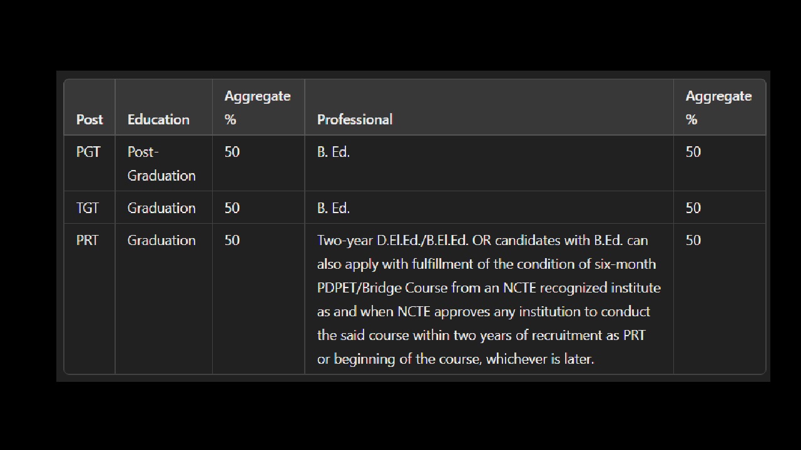This screenshot has height=450, width=801.
Task: Click the Post column header
Action: point(89,119)
